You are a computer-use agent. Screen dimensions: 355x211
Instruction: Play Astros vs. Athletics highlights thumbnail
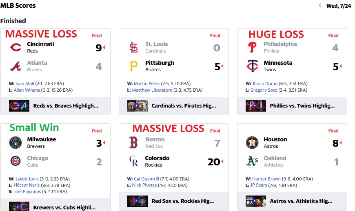256,201
